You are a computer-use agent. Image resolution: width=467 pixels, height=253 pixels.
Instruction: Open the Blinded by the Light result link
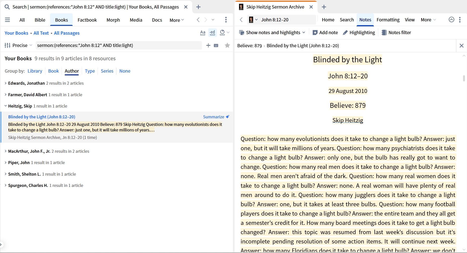click(x=42, y=117)
